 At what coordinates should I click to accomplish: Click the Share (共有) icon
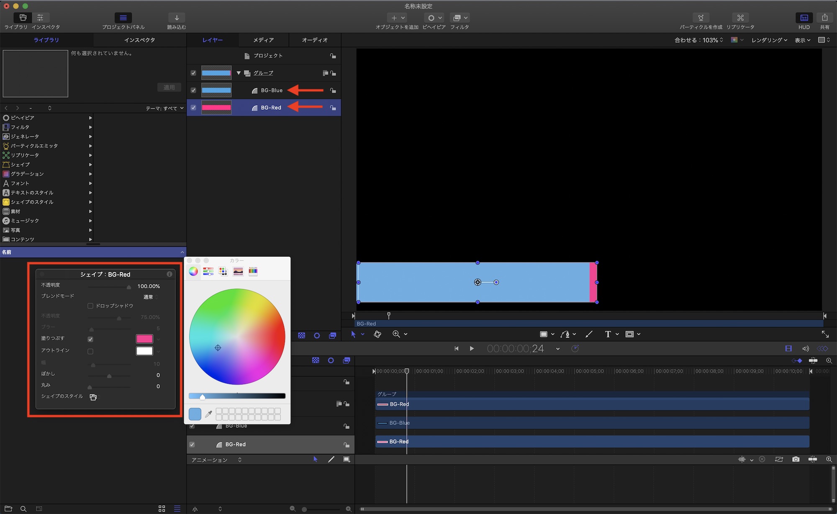click(824, 18)
